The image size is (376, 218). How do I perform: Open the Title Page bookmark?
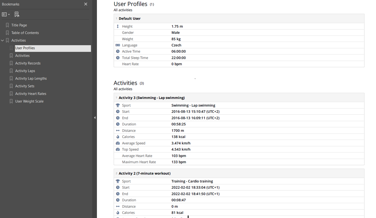click(x=19, y=25)
